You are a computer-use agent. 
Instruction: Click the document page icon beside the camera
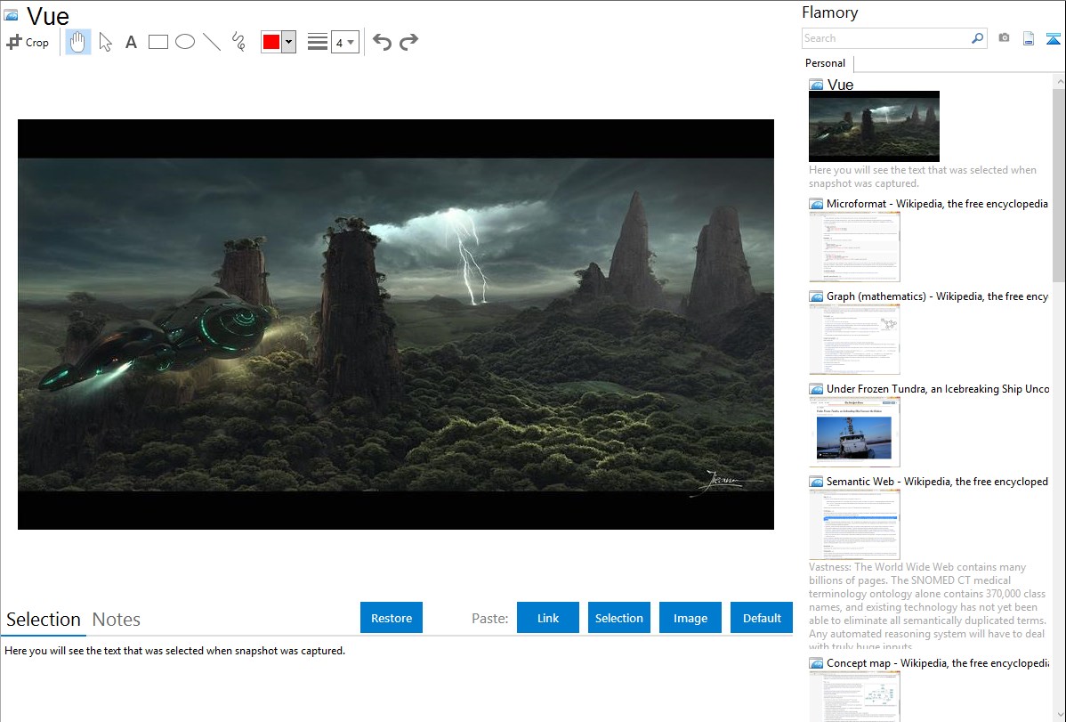click(x=1029, y=38)
